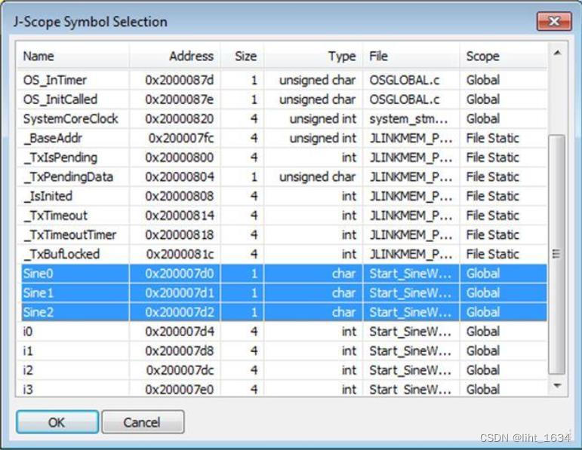582x450 pixels.
Task: Click the Global scope of OS_InitCalled
Action: coord(483,99)
